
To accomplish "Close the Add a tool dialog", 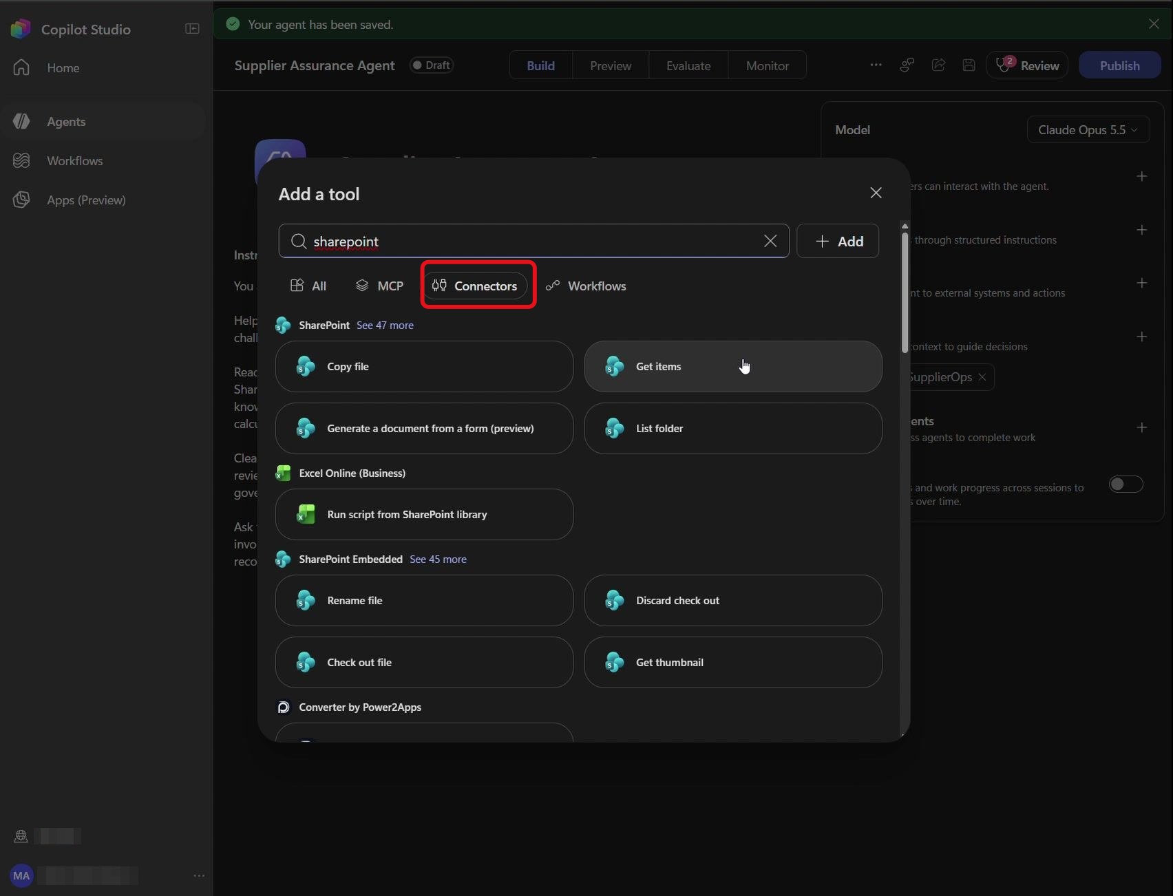I will pos(876,193).
